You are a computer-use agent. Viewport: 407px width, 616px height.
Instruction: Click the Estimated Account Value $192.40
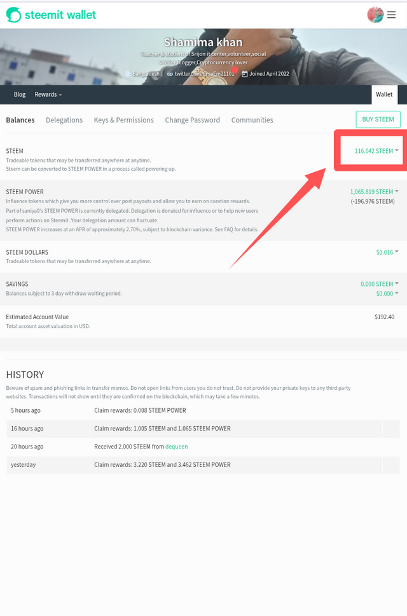(384, 317)
